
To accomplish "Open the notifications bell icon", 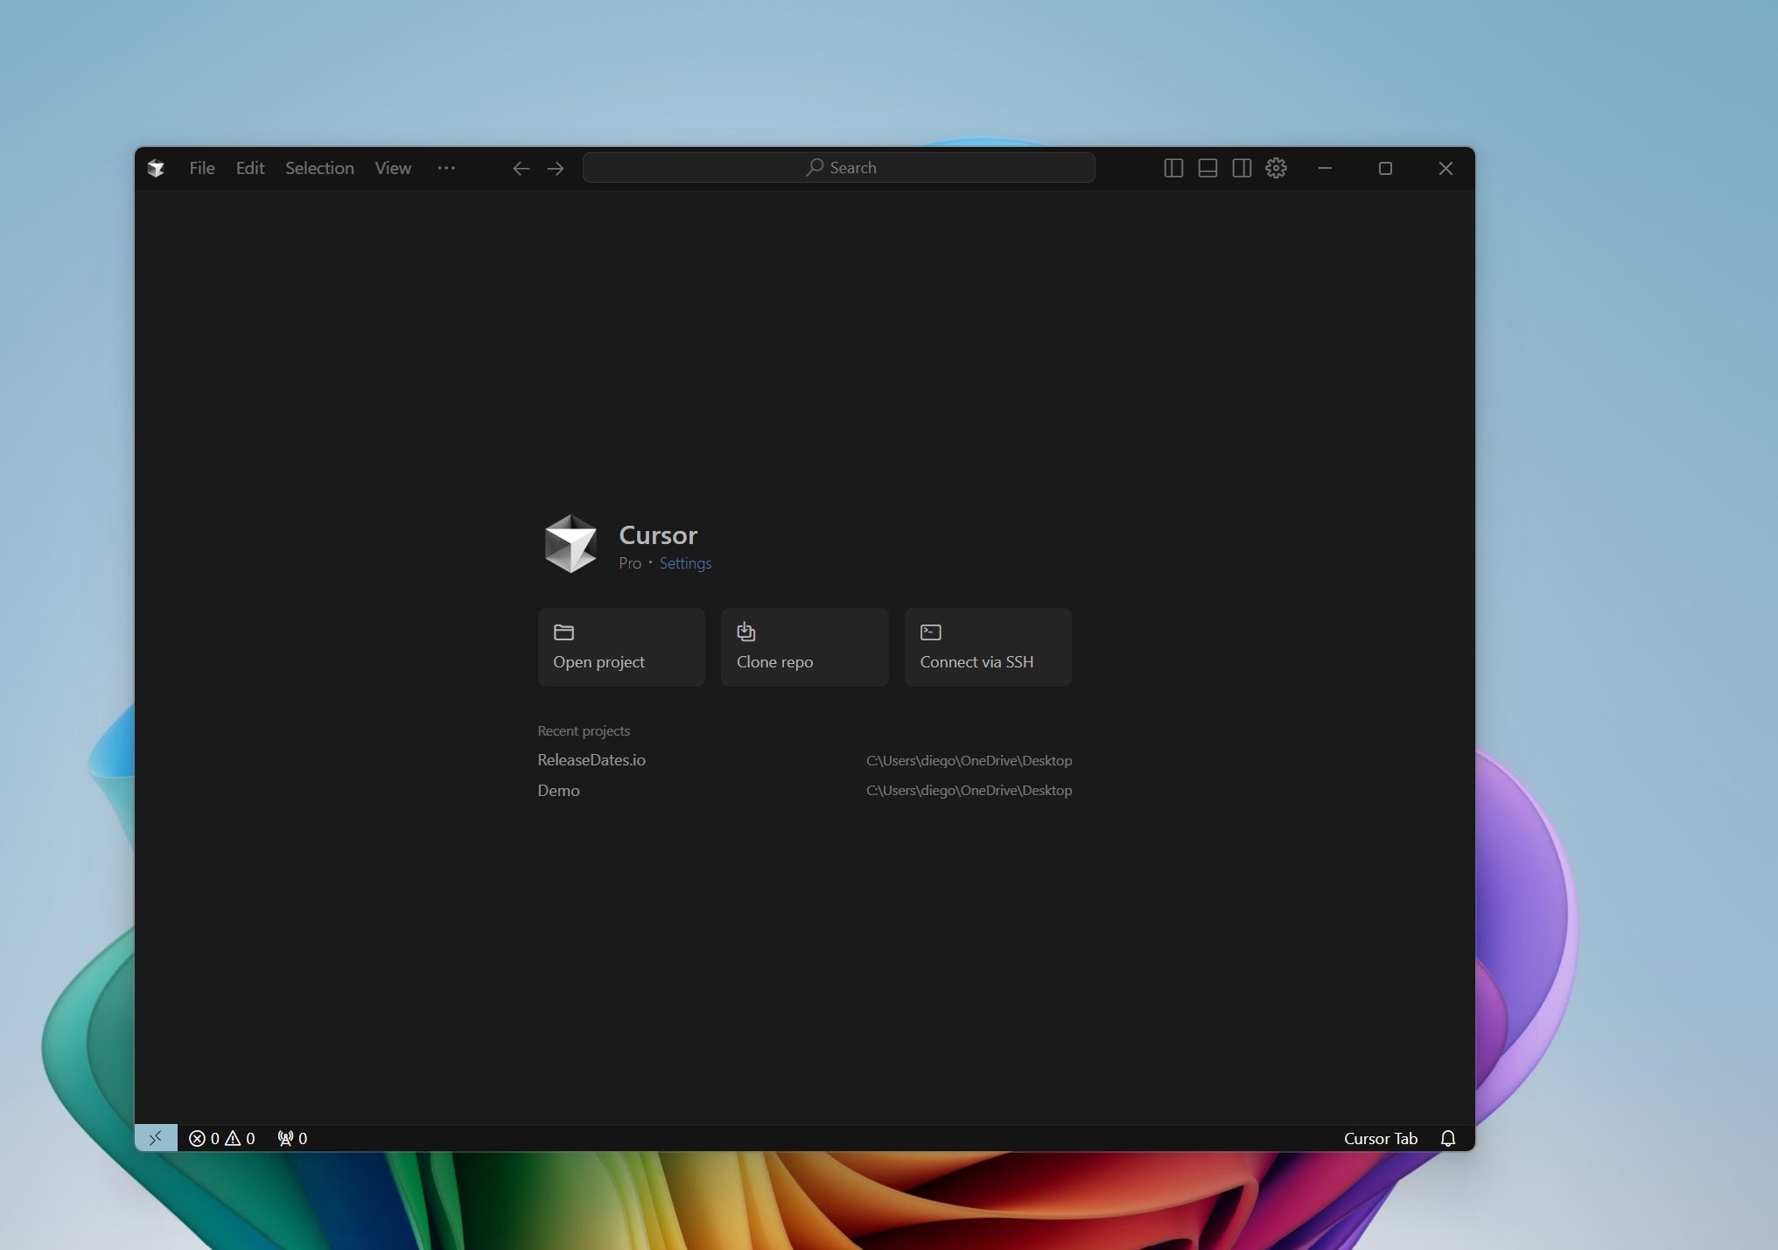I will coord(1447,1138).
